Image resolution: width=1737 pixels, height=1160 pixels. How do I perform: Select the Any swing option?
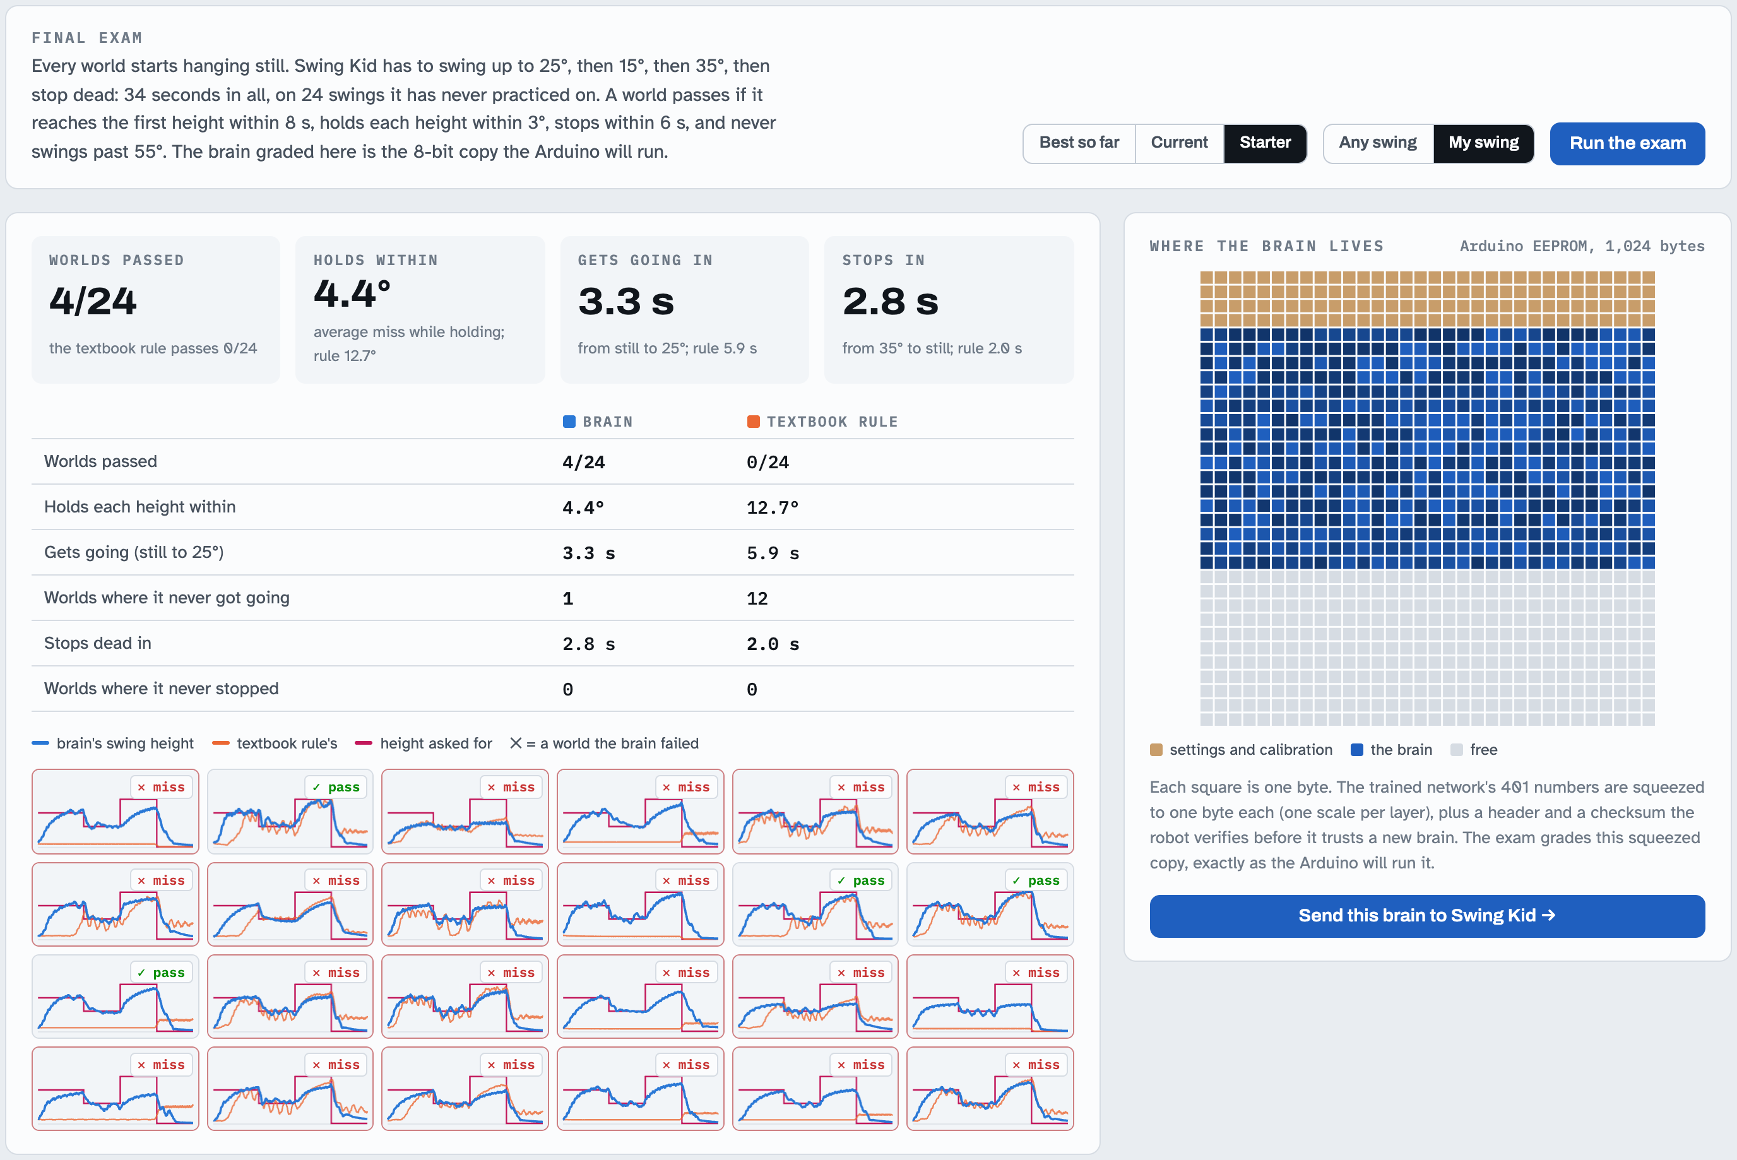coord(1377,143)
